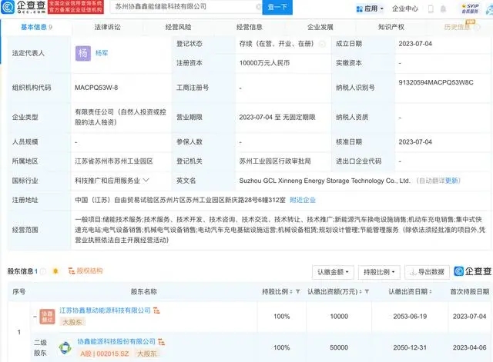Click info icon next to 登记状态 value
The width and height of the screenshot is (493, 362).
click(x=322, y=44)
